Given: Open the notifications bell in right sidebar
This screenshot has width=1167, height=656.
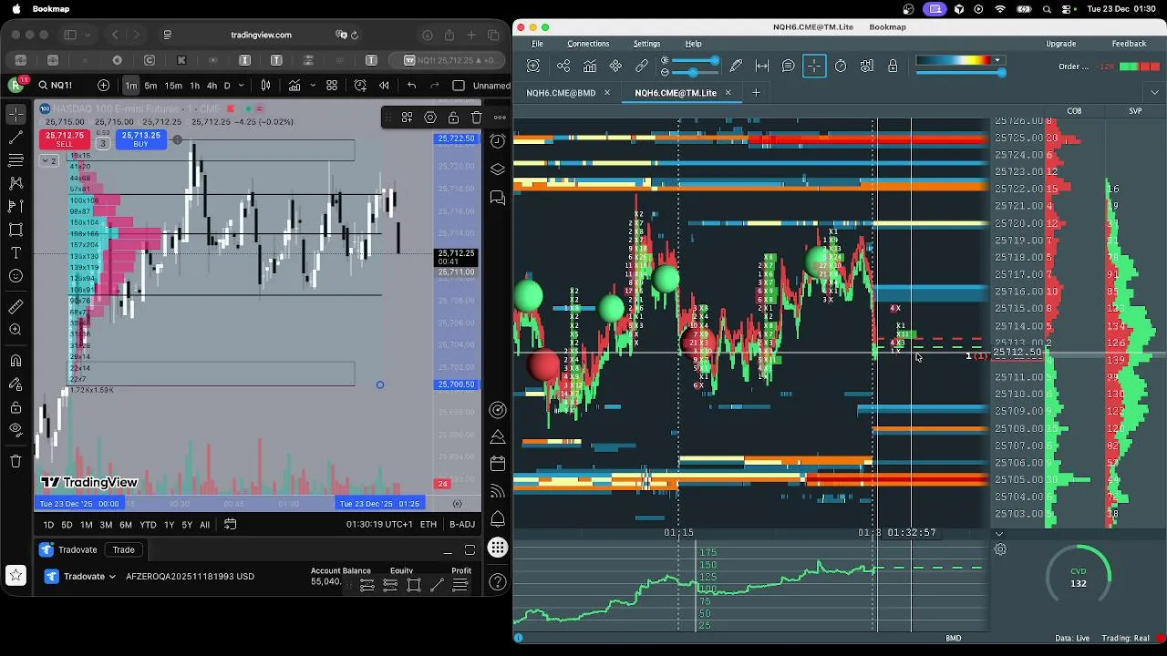Looking at the screenshot, I should pos(498,519).
